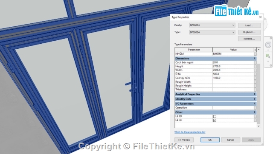
Task: Expand the Analytical Properties section
Action: pyautogui.click(x=254, y=94)
